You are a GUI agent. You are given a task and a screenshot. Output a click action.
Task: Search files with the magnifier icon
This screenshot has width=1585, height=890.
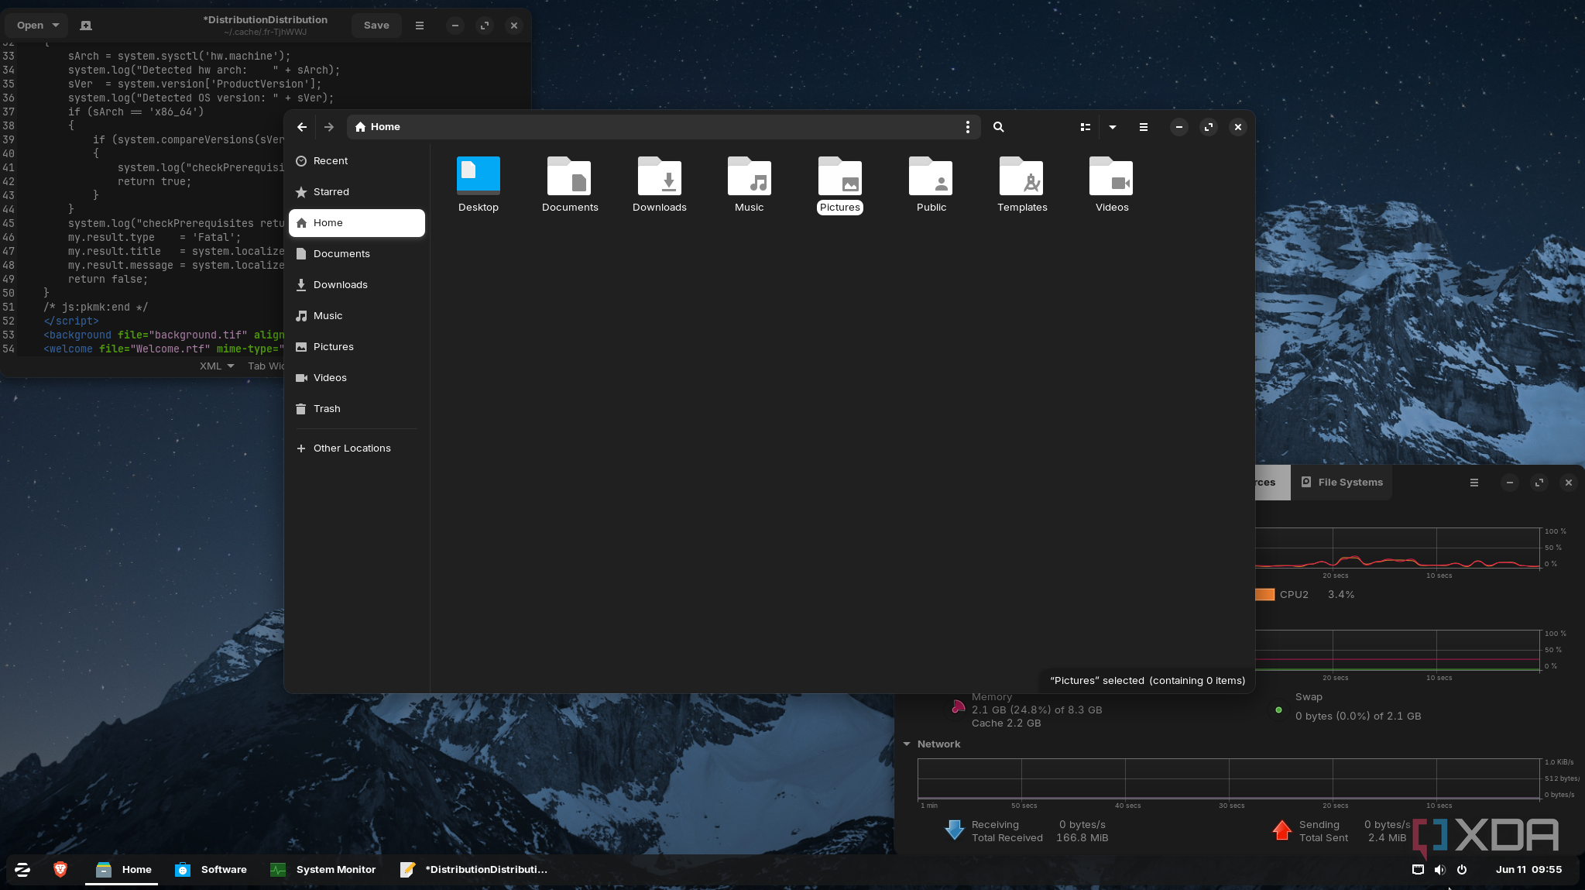coord(999,127)
